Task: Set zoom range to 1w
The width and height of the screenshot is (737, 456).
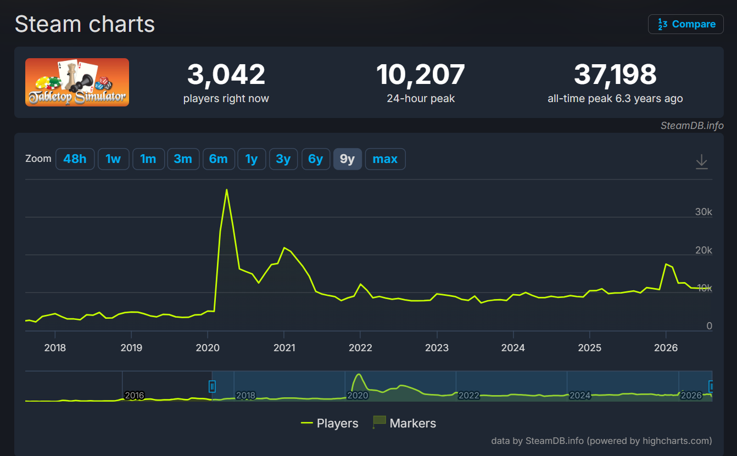Action: click(113, 159)
